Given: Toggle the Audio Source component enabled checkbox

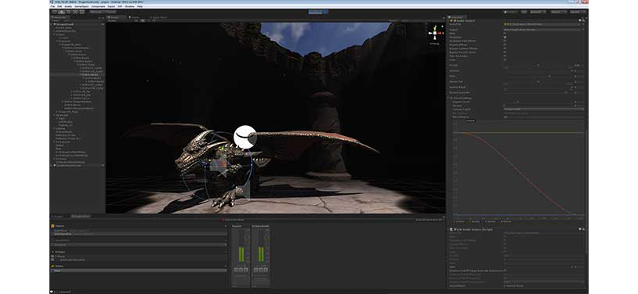Looking at the screenshot, I should (455, 20).
